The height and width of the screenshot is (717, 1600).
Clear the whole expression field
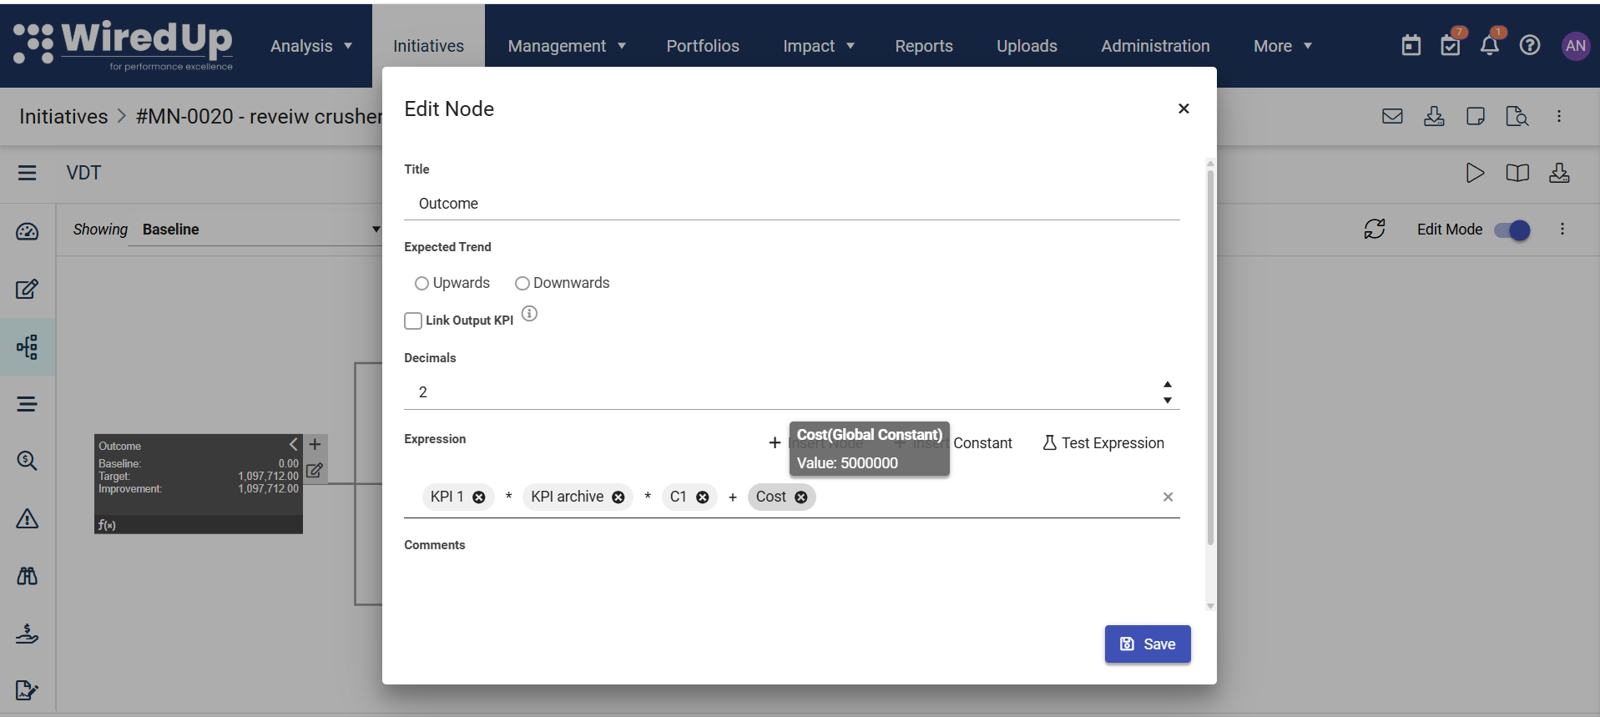(1168, 497)
